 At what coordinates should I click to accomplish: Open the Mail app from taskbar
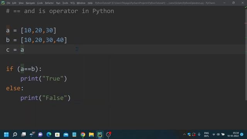66,134
